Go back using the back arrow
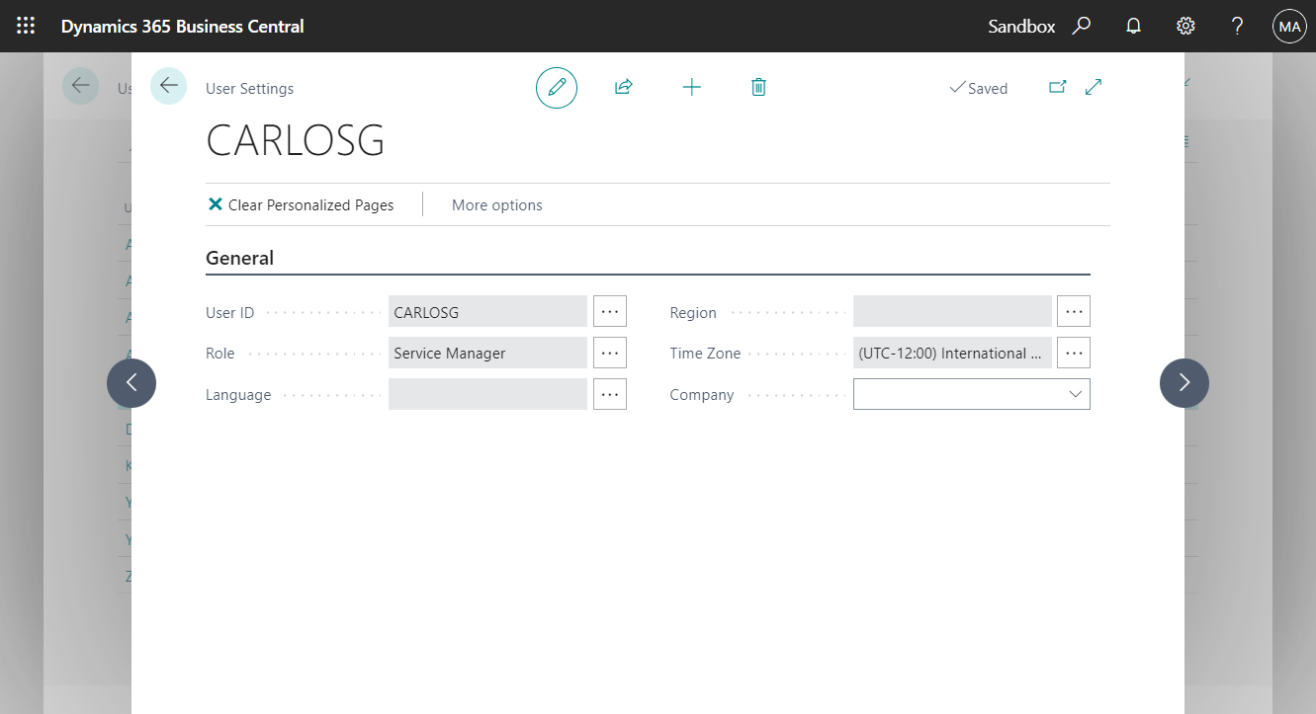Viewport: 1316px width, 714px height. tap(168, 86)
